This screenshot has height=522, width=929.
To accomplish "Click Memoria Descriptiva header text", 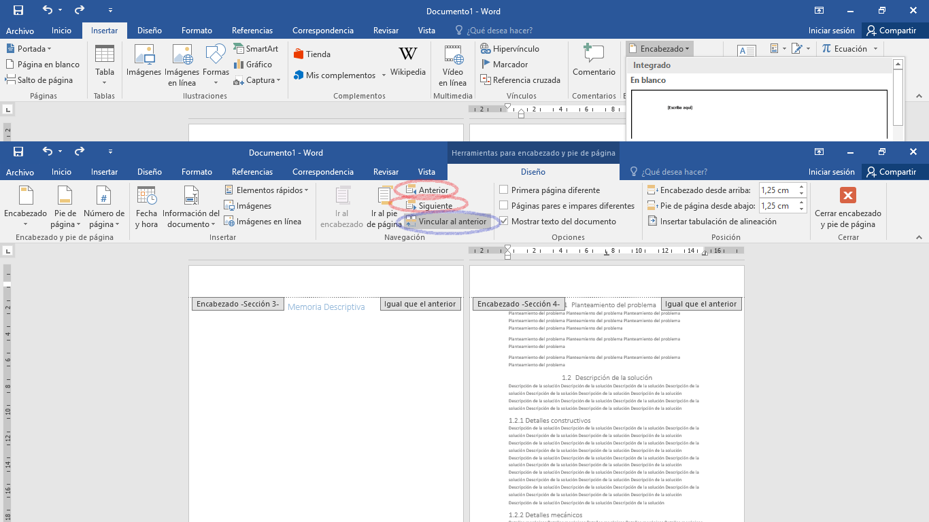I will point(326,307).
